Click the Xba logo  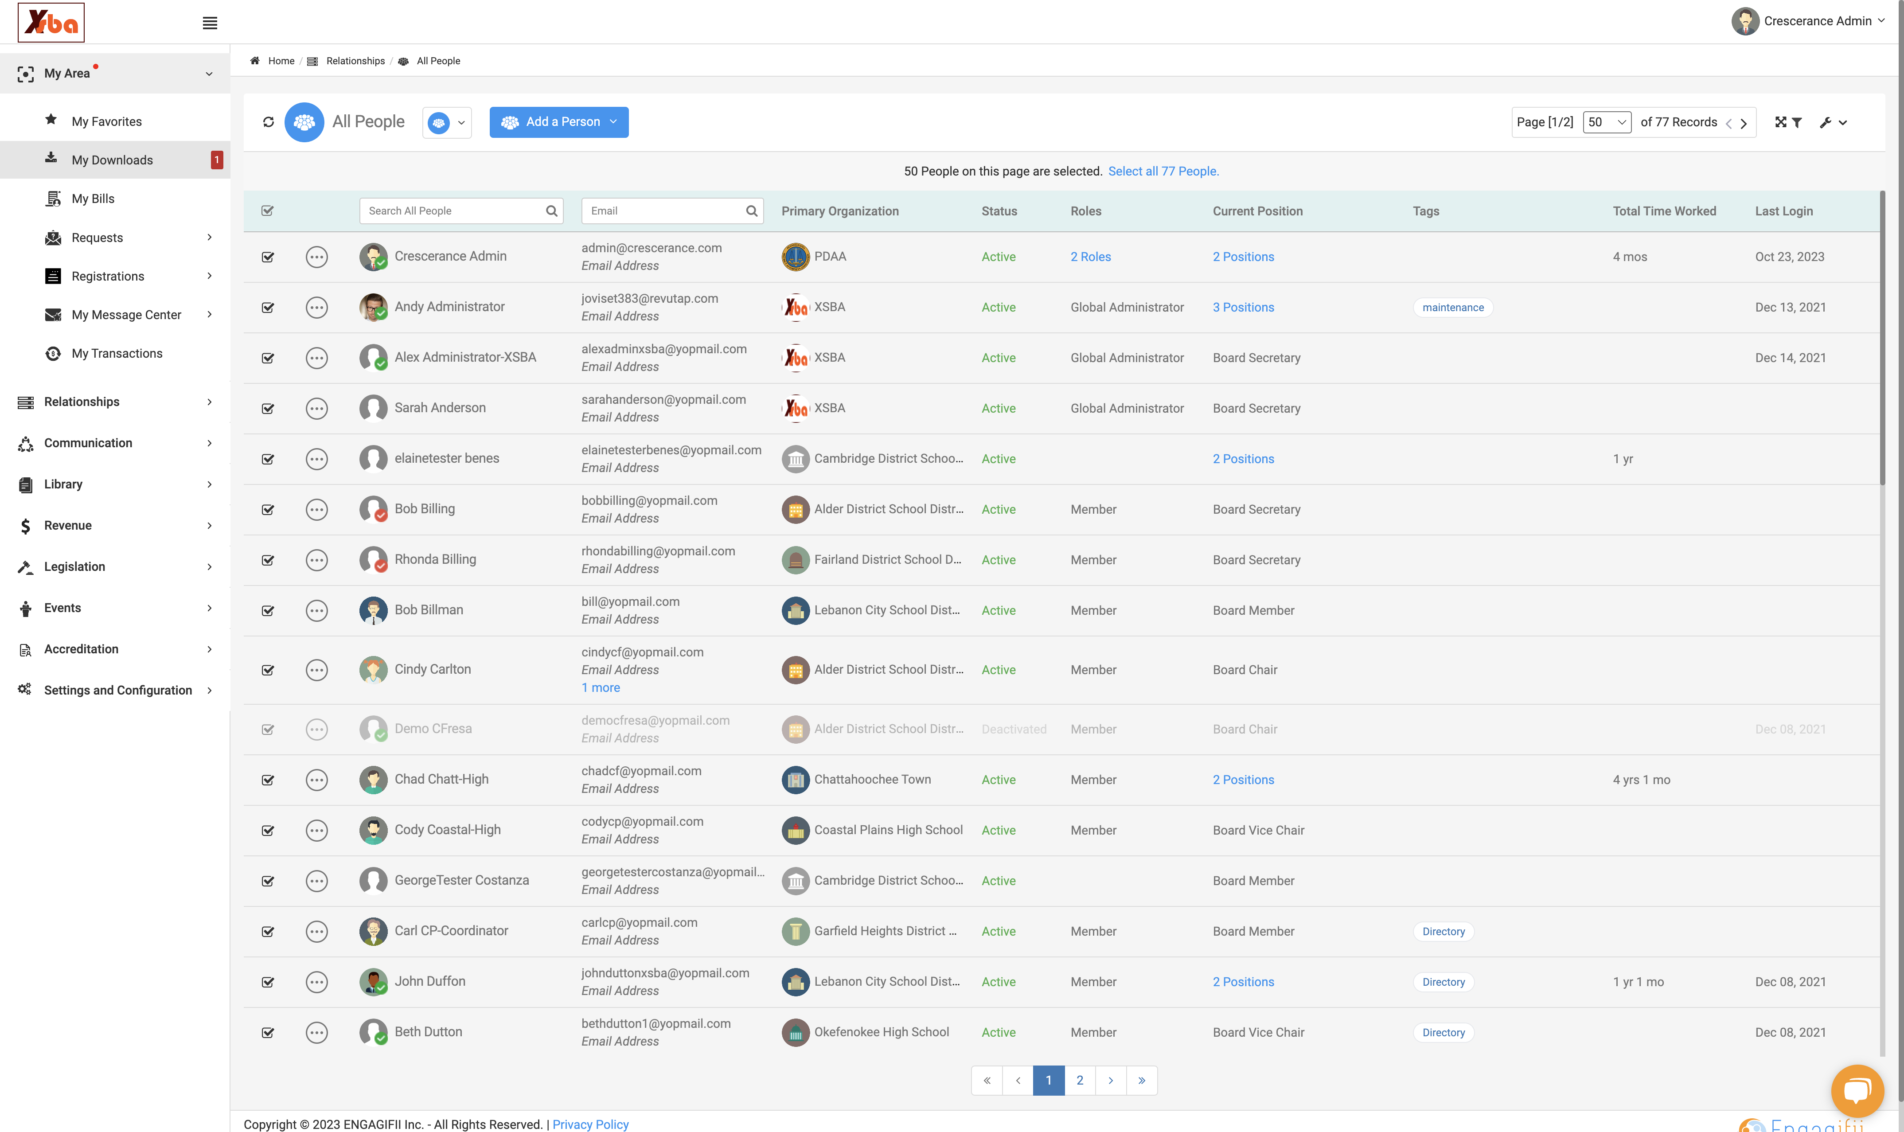coord(51,22)
